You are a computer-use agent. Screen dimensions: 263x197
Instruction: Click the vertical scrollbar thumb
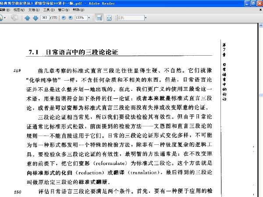261,95
